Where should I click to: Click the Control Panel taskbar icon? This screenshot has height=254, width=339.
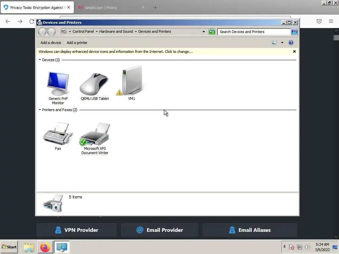pyautogui.click(x=62, y=247)
